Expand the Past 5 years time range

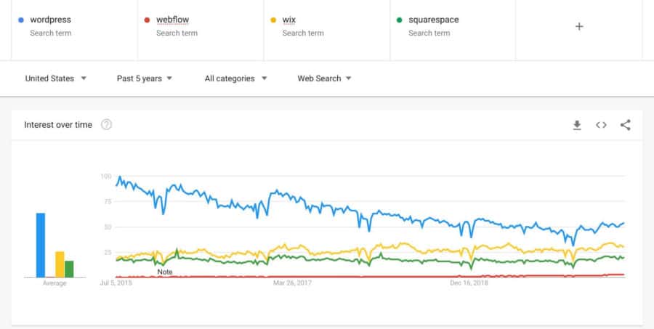[x=145, y=78]
